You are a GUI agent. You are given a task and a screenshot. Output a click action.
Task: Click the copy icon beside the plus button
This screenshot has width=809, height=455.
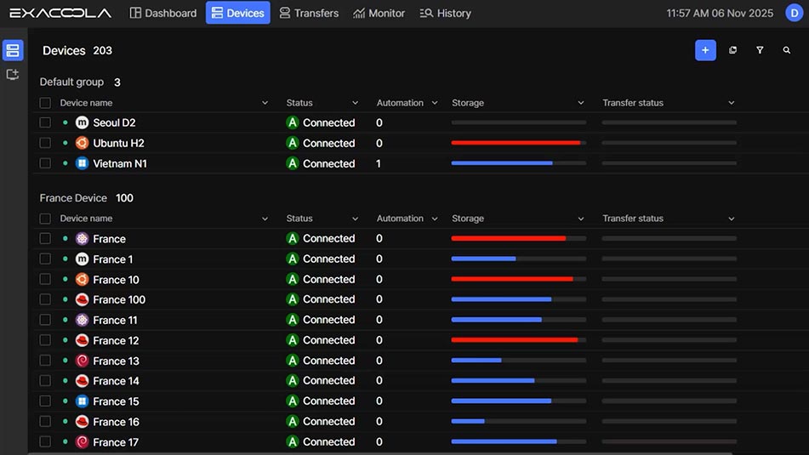(732, 50)
